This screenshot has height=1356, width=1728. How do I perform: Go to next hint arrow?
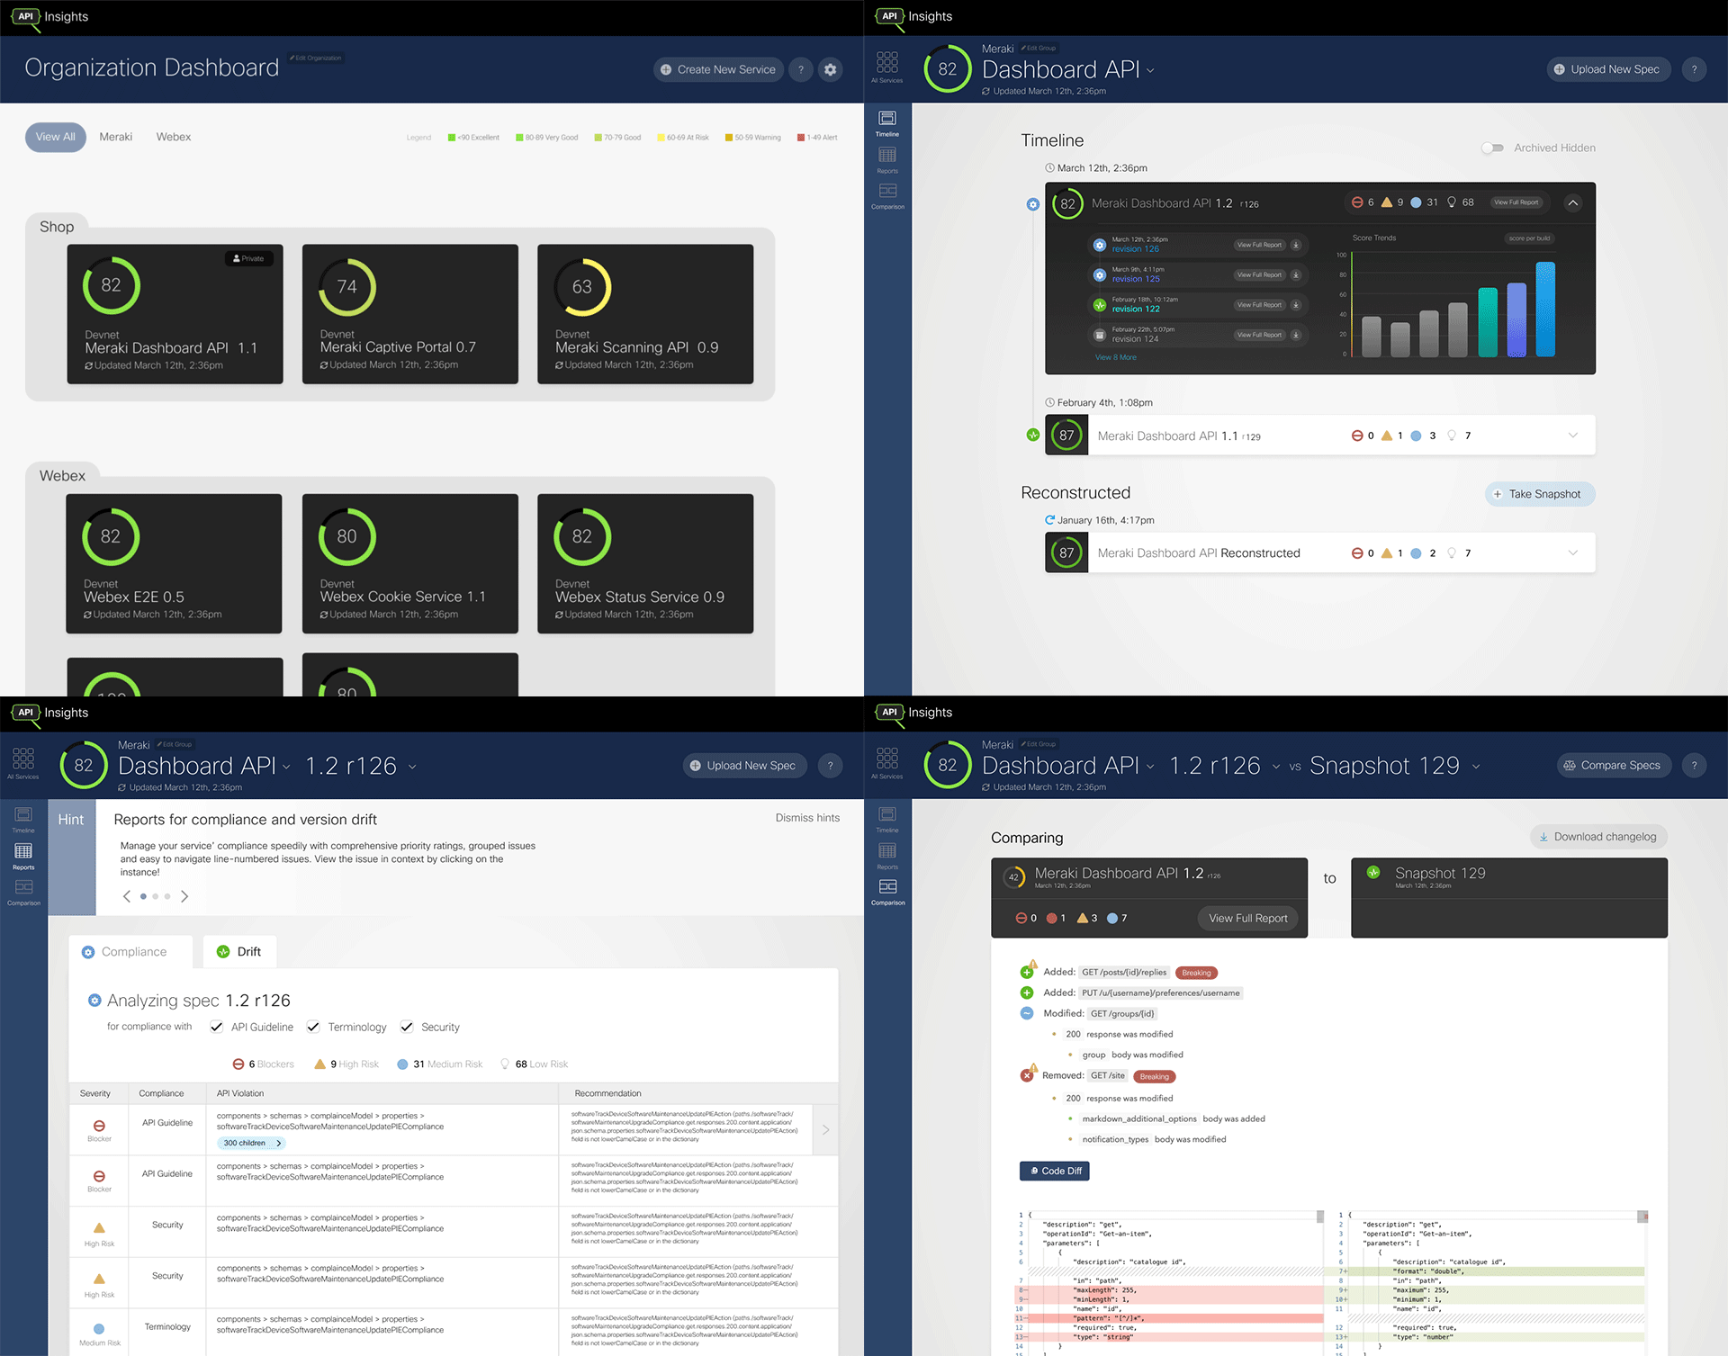point(184,896)
